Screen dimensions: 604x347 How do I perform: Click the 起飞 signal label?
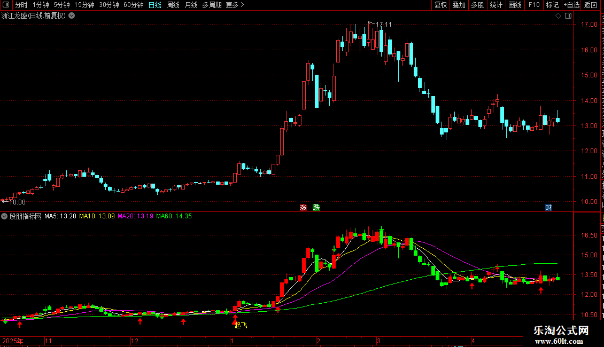click(x=241, y=326)
